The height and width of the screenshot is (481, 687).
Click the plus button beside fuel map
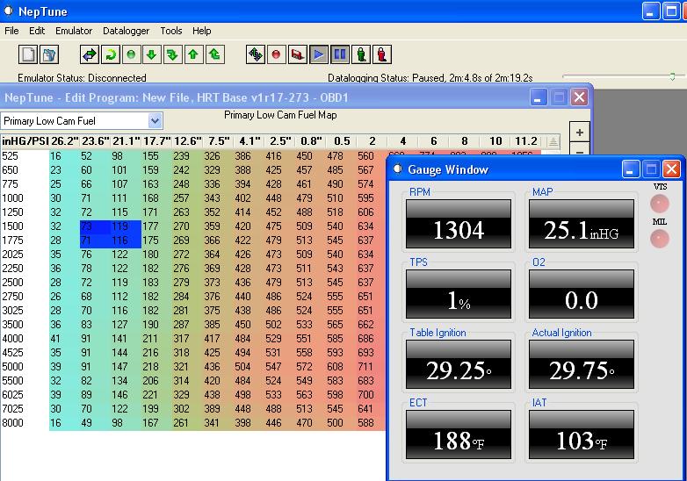click(x=579, y=133)
